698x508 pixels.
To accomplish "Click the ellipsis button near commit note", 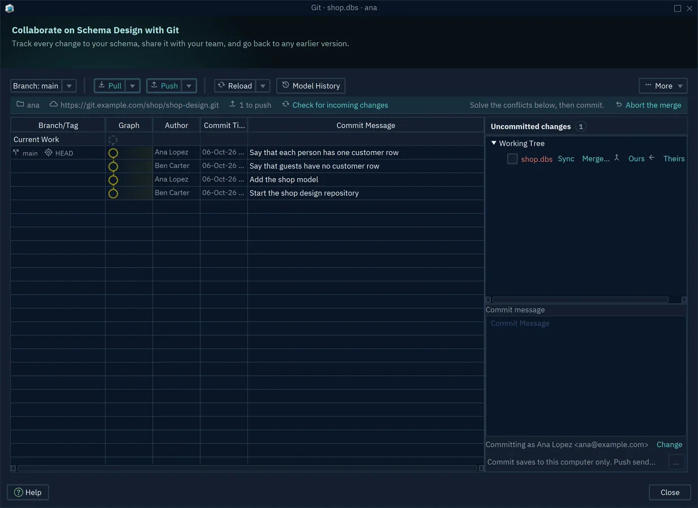I will [x=676, y=462].
